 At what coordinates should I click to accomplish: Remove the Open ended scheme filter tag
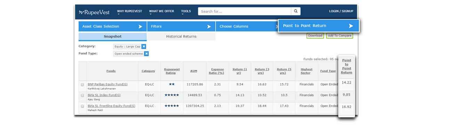click(146, 54)
